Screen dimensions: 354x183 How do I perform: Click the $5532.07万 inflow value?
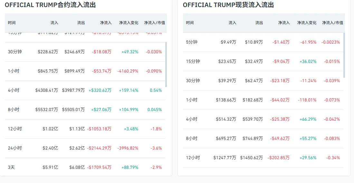[46, 109]
